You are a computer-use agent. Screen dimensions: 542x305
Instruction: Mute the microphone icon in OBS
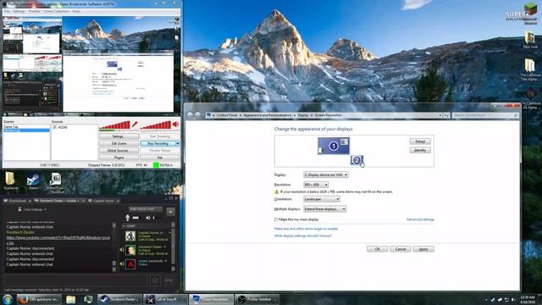[135, 125]
